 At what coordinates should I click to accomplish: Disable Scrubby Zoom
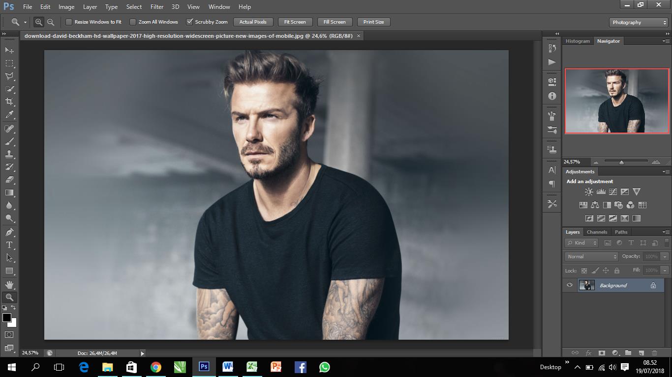point(190,22)
